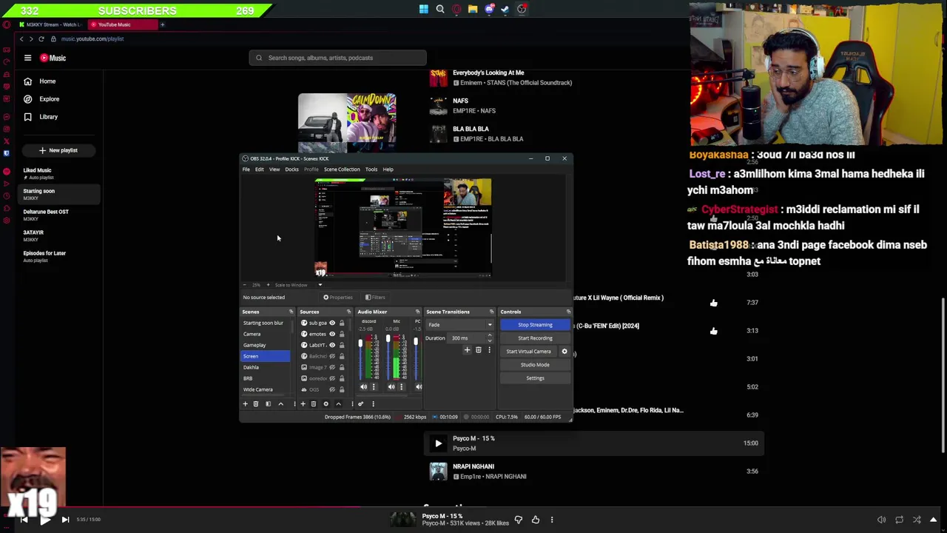The height and width of the screenshot is (533, 947).
Task: Add a scene transition with plus icon
Action: (x=467, y=350)
